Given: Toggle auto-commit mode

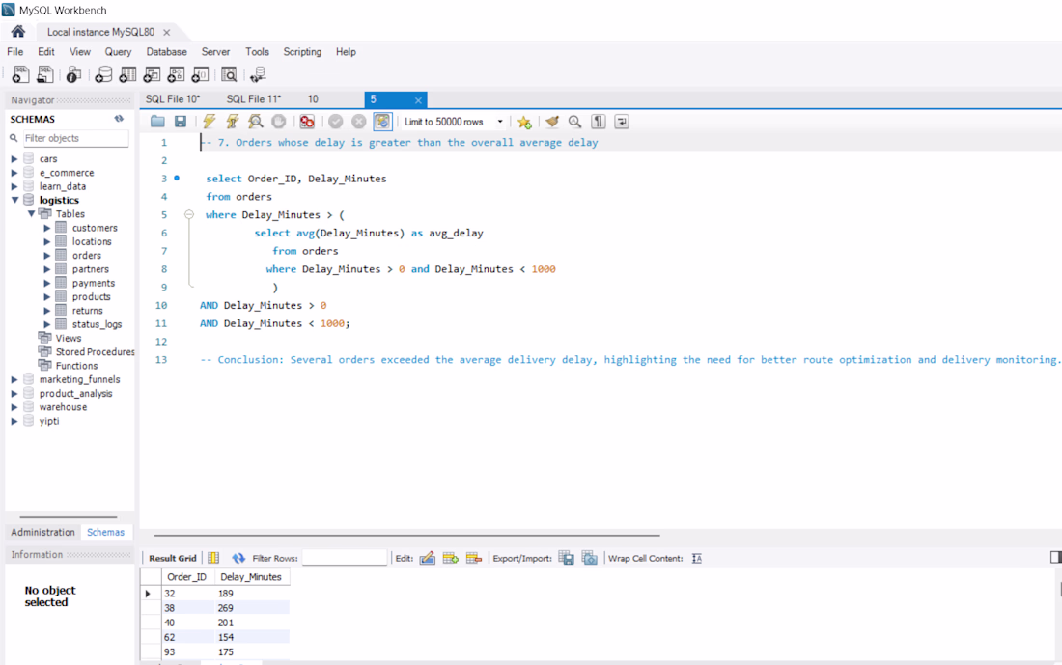Looking at the screenshot, I should coord(382,122).
